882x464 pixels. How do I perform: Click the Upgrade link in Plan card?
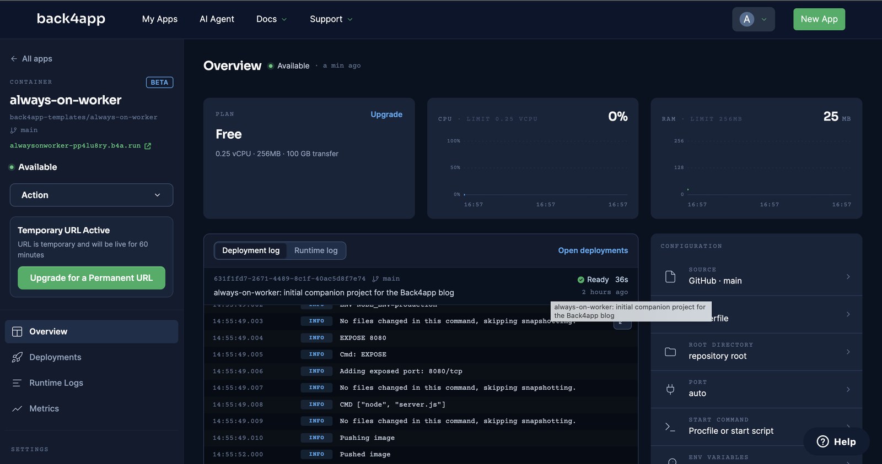point(386,114)
